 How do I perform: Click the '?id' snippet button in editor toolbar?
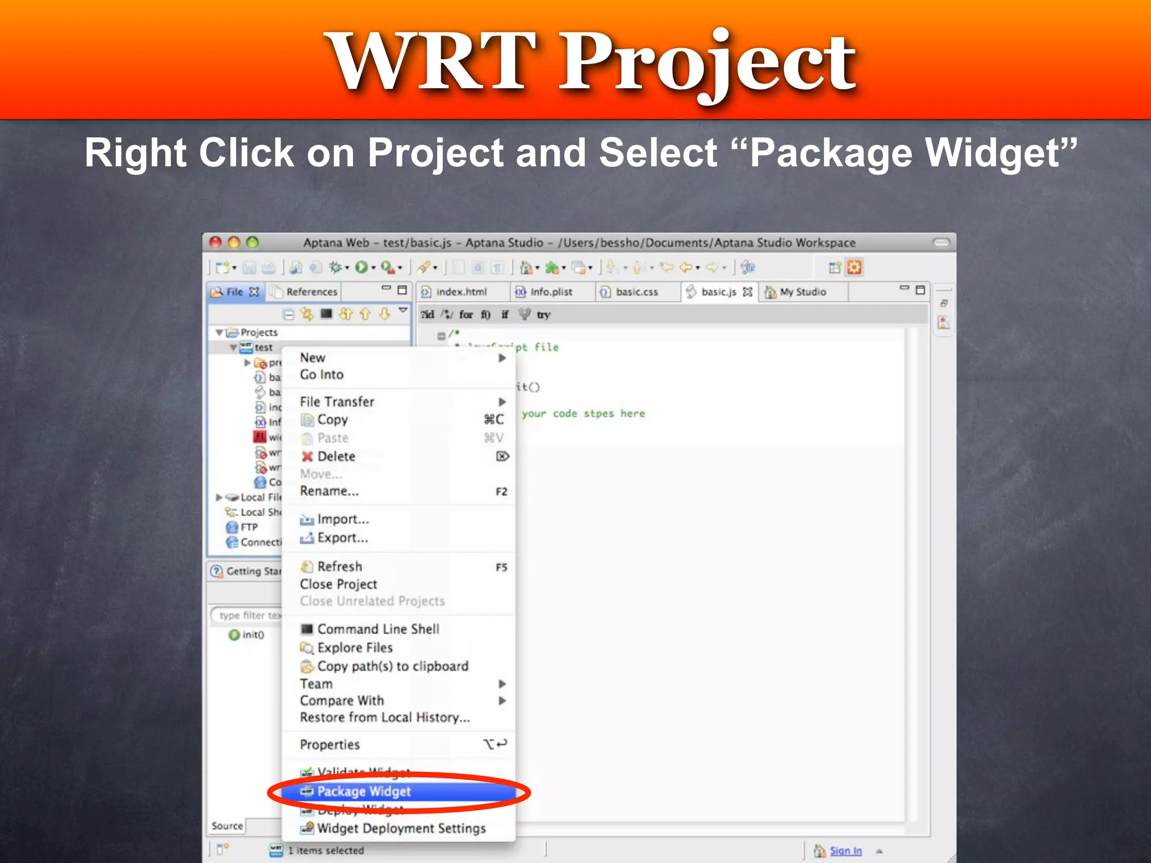[x=428, y=314]
